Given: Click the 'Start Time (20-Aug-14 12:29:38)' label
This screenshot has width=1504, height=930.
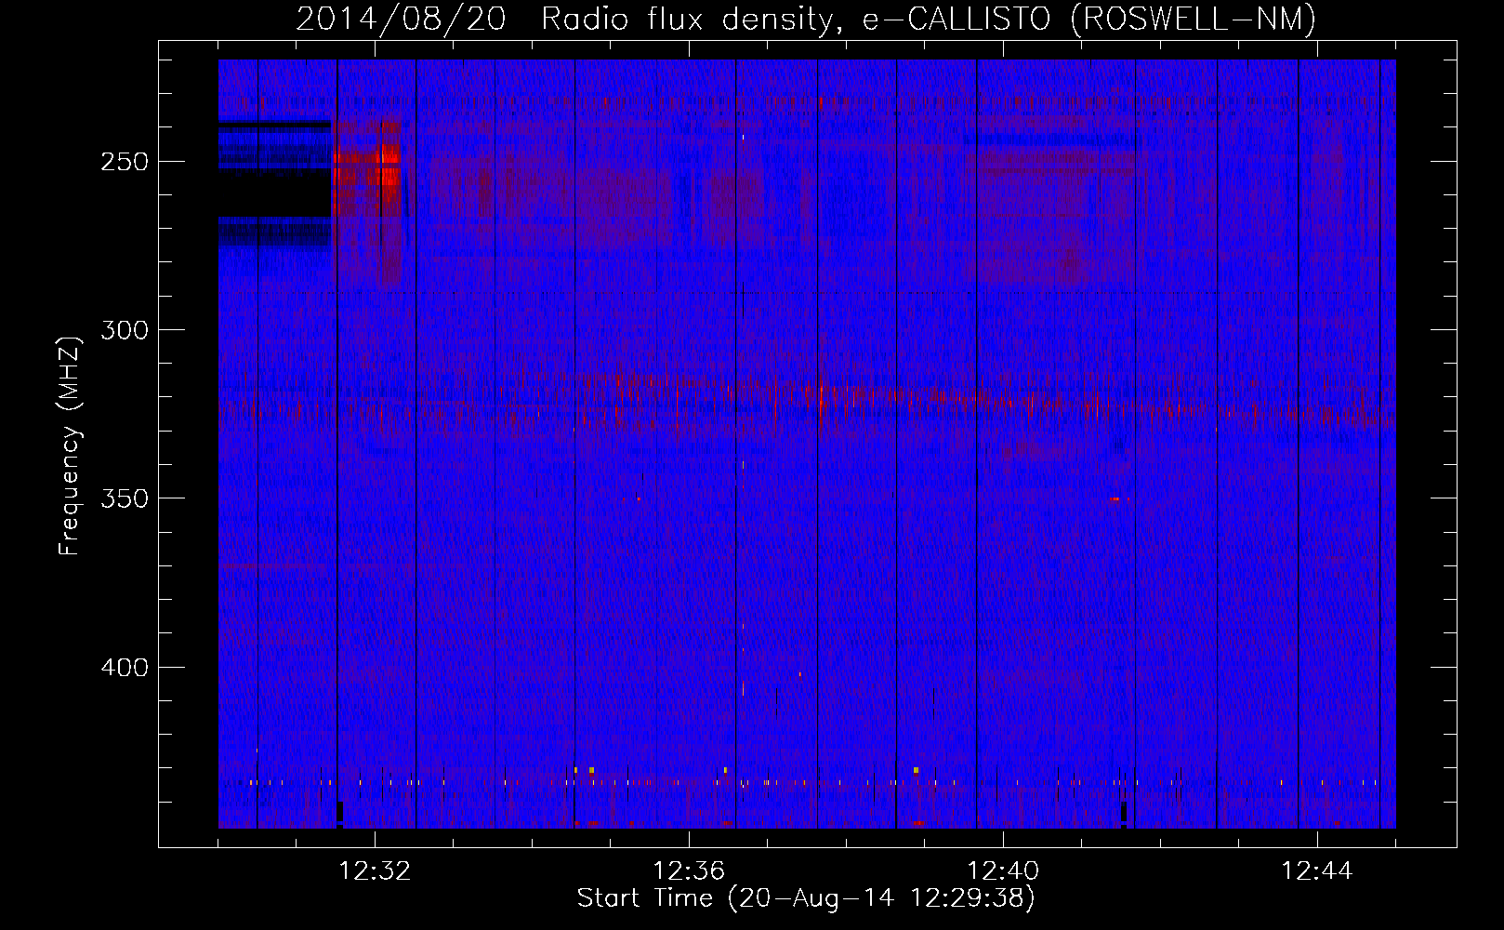Looking at the screenshot, I should [806, 898].
